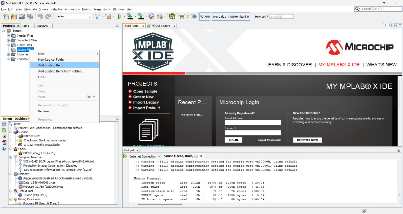The image size is (403, 214).
Task: Collapse the Packs node in Dashboard
Action: pyautogui.click(x=11, y=149)
